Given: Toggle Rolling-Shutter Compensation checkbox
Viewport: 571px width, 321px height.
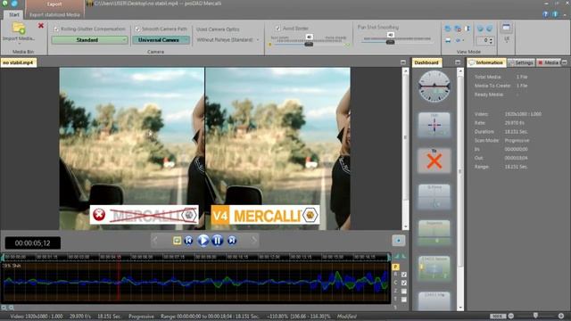Looking at the screenshot, I should (x=56, y=29).
